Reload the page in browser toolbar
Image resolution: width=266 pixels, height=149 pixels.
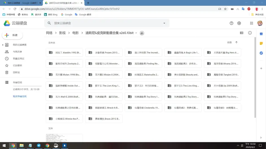[15, 9]
